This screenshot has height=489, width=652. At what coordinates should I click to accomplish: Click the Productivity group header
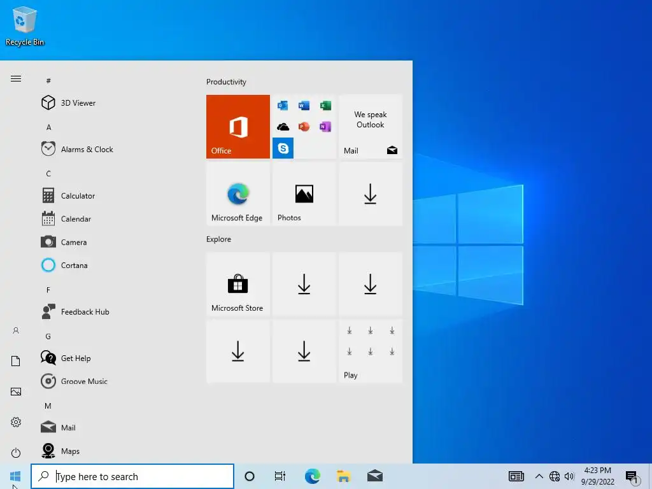coord(226,82)
